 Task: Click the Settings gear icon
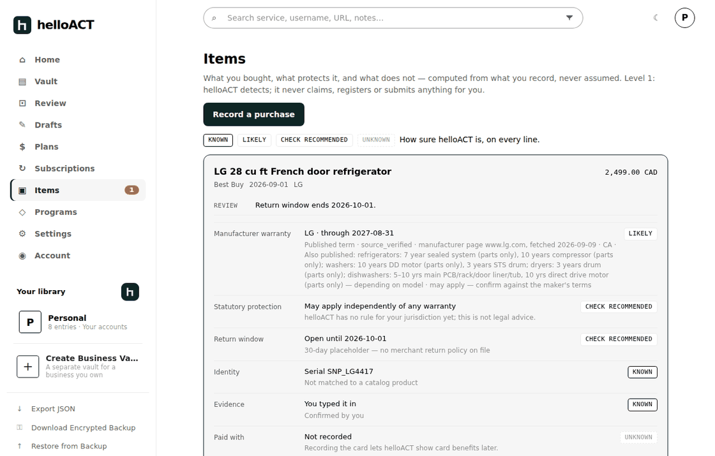click(22, 233)
